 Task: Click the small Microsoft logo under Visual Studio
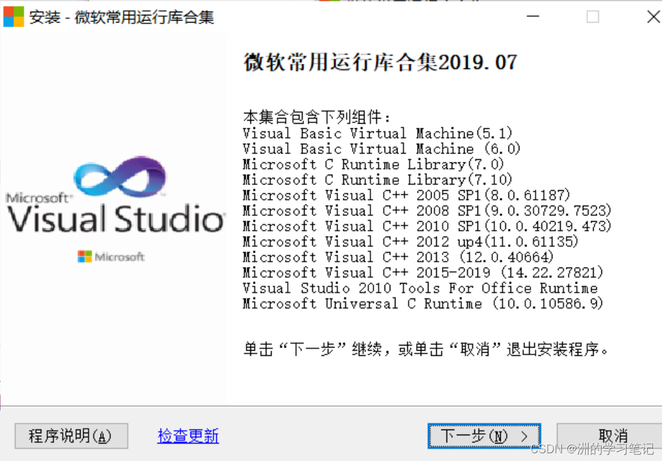(111, 257)
